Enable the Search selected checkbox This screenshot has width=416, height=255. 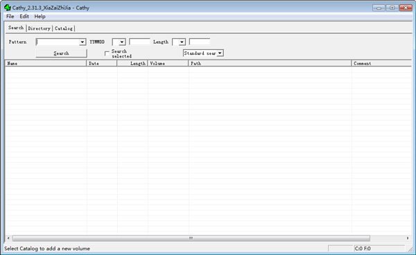[x=107, y=53]
